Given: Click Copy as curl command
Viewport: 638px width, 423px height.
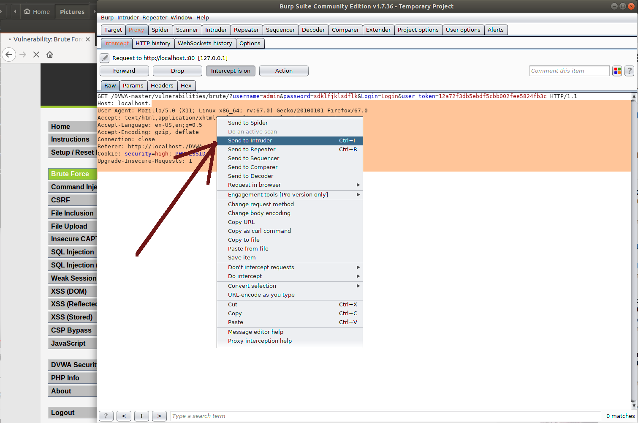Looking at the screenshot, I should click(290, 231).
